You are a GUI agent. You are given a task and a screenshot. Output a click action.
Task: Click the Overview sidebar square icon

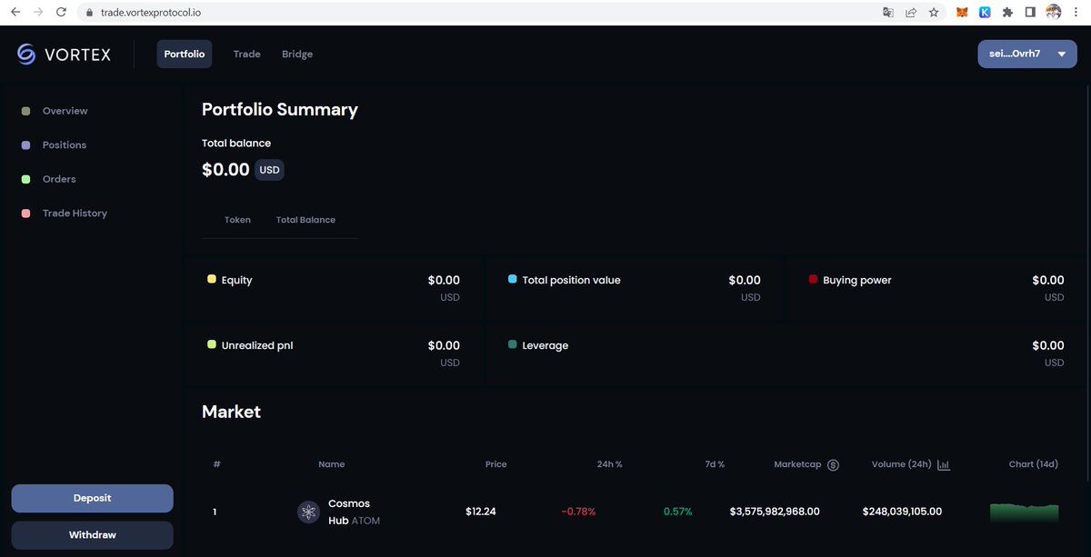coord(25,111)
